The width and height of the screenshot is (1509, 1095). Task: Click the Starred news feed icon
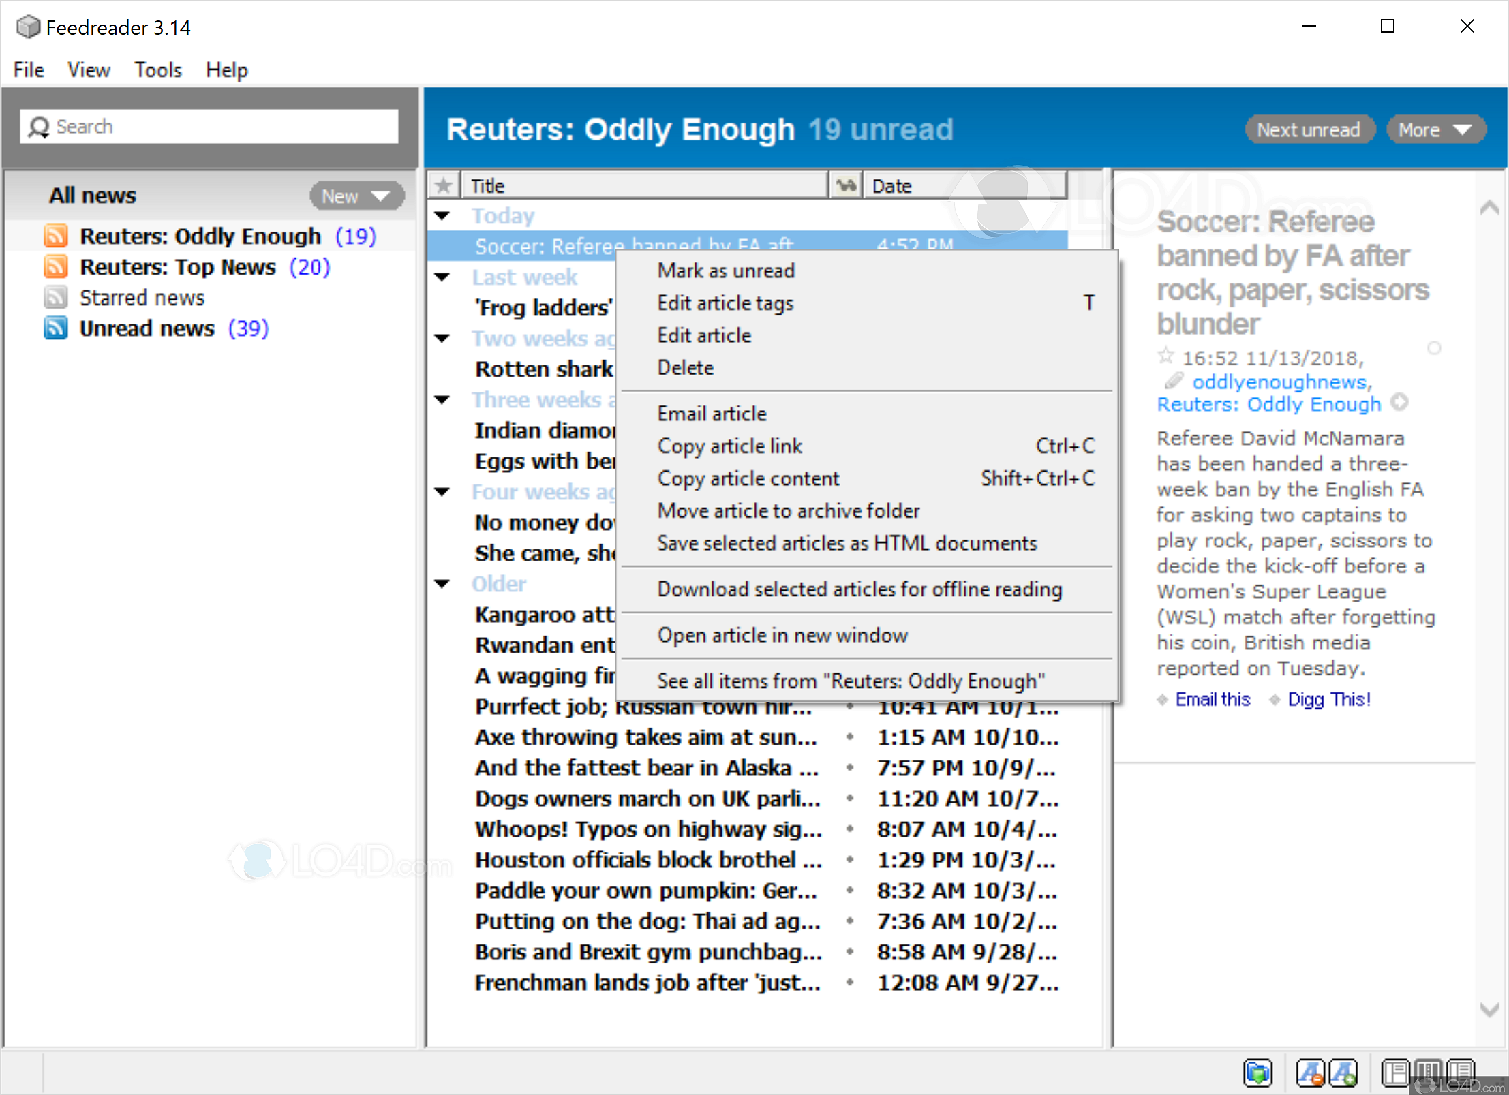[x=56, y=298]
